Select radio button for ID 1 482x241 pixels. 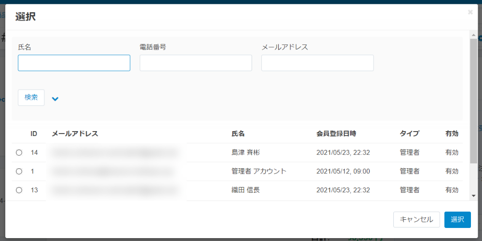(x=19, y=172)
